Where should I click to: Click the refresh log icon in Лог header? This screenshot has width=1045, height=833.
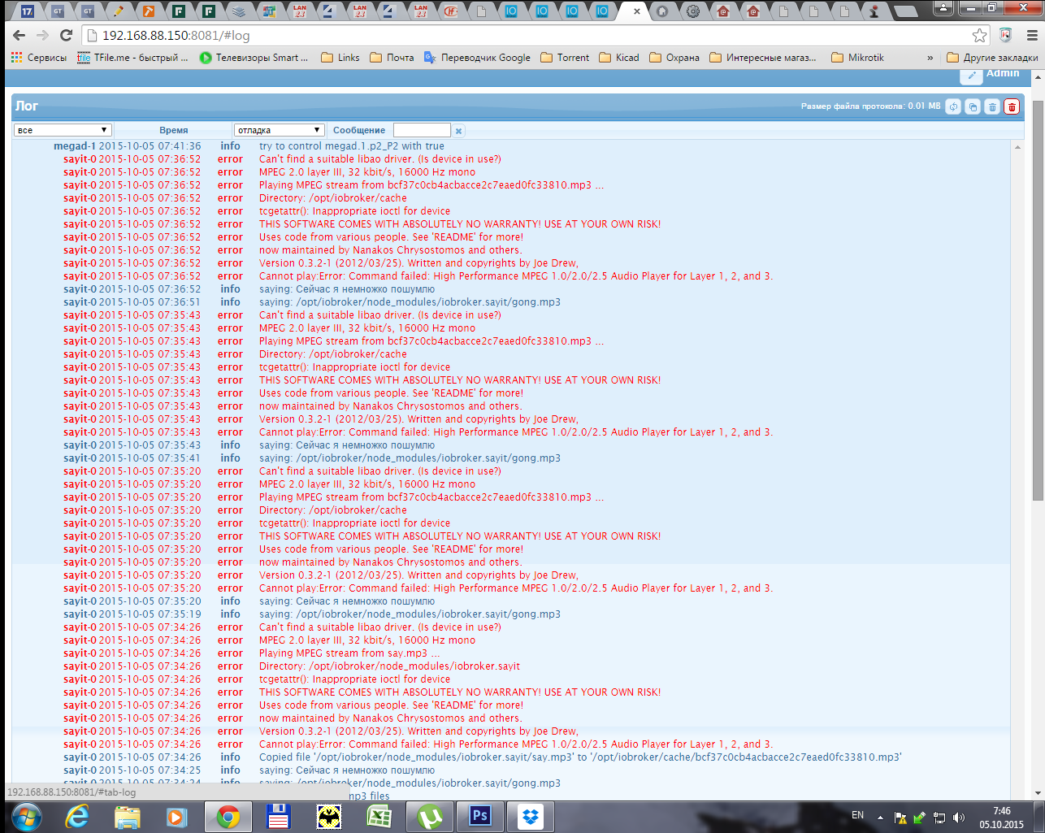tap(953, 106)
